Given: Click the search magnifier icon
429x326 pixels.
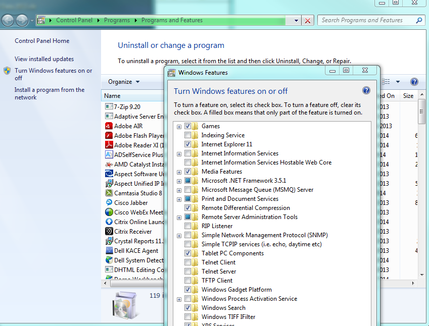Looking at the screenshot, I should tap(419, 20).
